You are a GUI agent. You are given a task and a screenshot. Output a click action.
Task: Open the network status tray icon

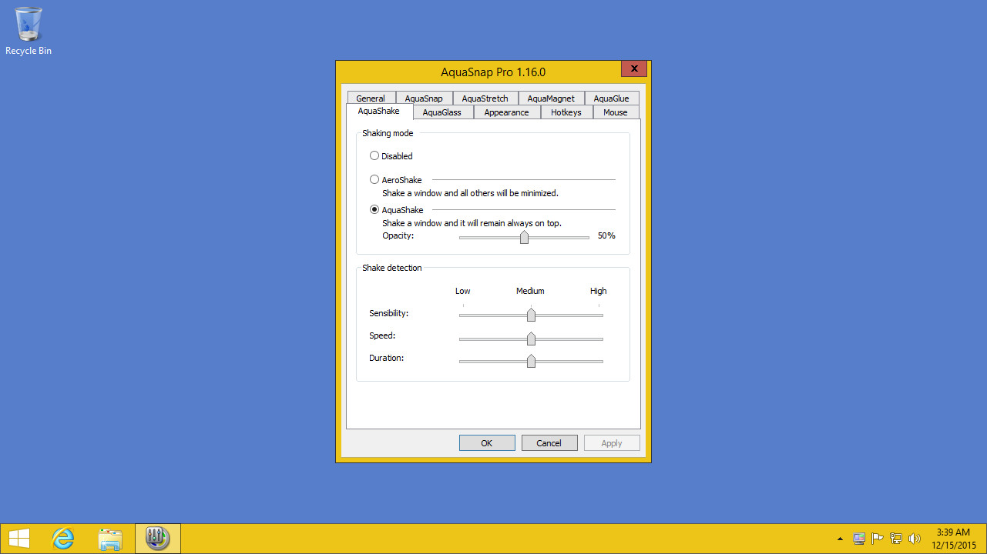[895, 538]
